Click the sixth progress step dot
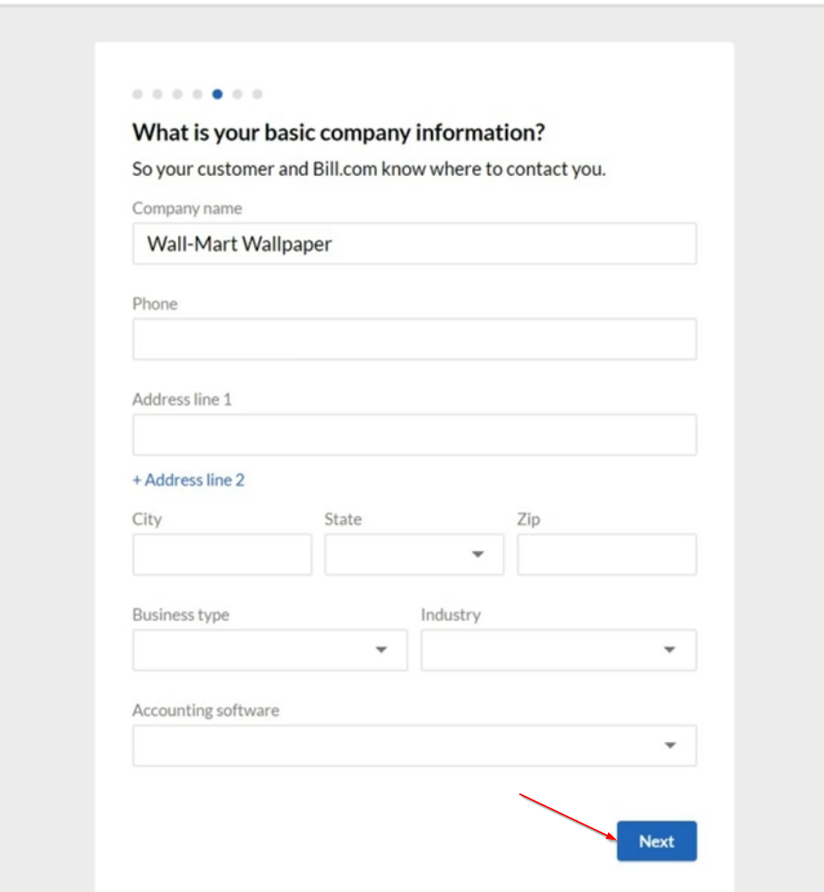This screenshot has height=892, width=824. coord(238,94)
